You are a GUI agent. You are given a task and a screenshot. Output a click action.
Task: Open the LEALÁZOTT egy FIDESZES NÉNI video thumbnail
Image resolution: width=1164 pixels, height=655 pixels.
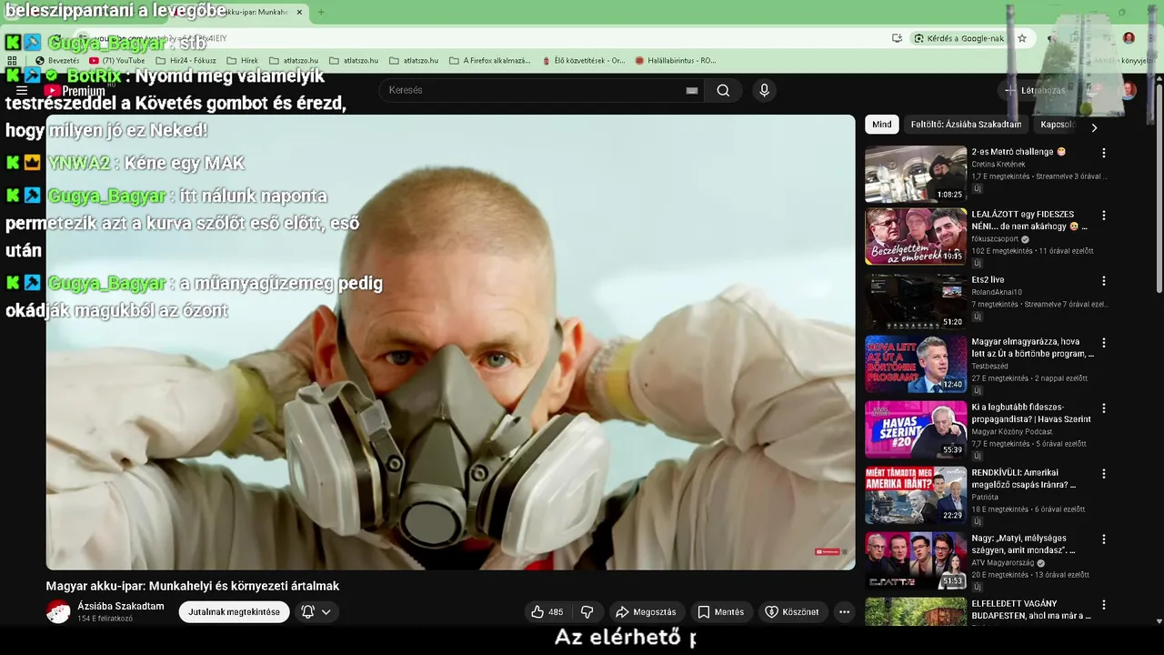(916, 237)
